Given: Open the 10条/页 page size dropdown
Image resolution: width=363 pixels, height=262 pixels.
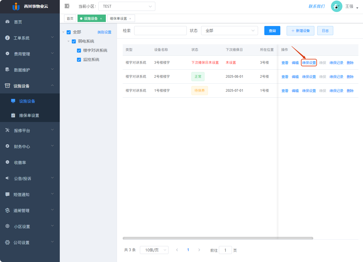Looking at the screenshot, I should click(x=154, y=250).
